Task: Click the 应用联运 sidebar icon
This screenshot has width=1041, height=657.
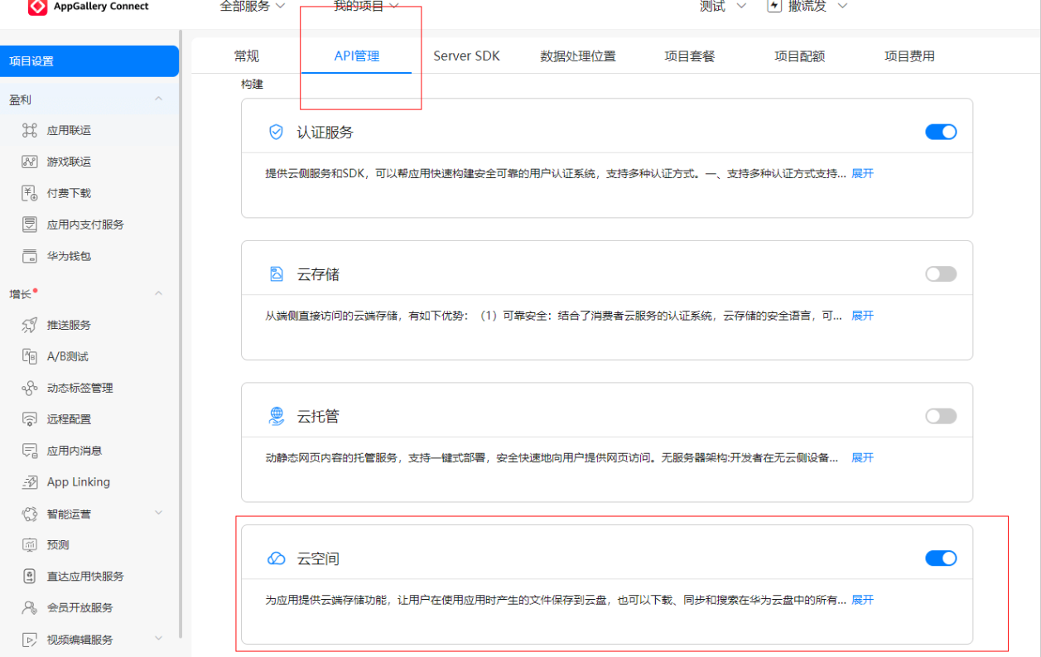Action: point(30,130)
